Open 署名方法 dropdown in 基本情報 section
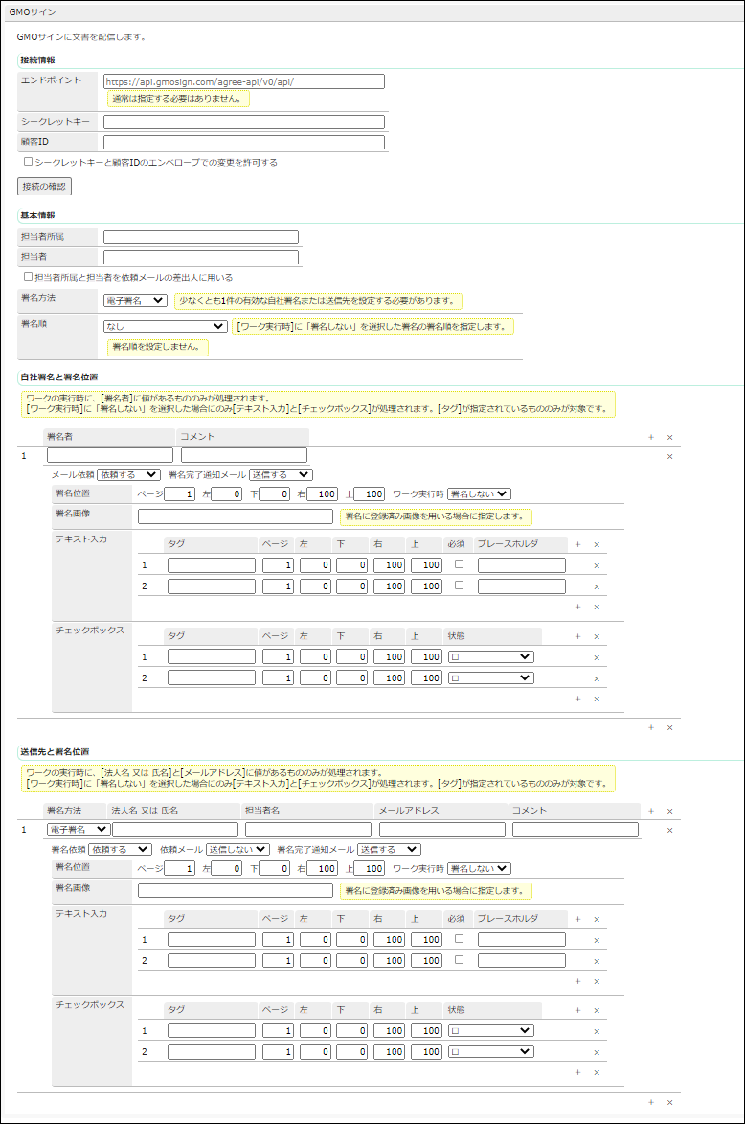The height and width of the screenshot is (1124, 745). tap(135, 301)
